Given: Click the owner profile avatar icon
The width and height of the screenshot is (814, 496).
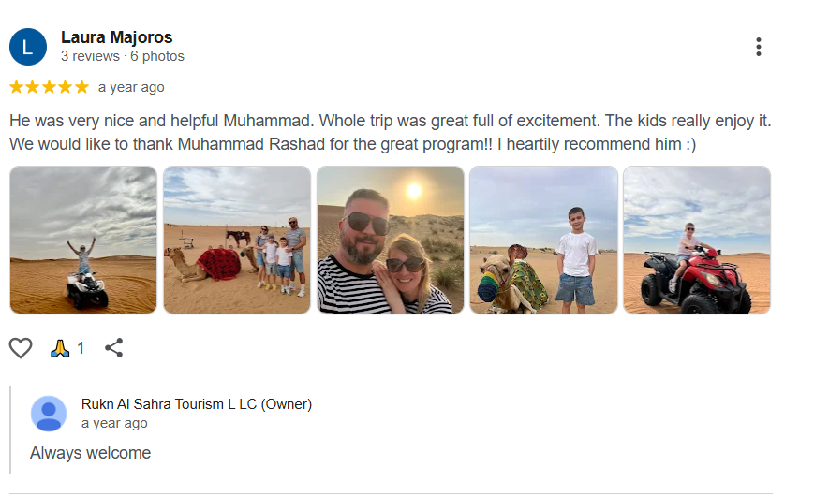Looking at the screenshot, I should pos(49,414).
